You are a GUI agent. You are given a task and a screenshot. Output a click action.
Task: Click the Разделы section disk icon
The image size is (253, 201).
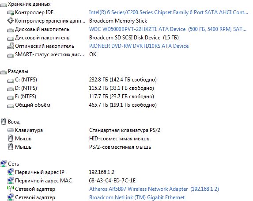(4, 72)
